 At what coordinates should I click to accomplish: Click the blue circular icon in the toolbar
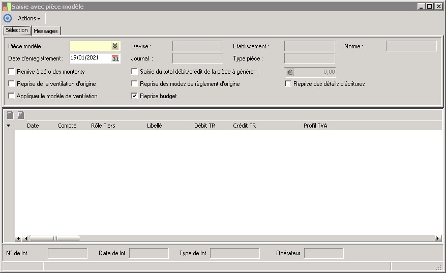click(x=8, y=18)
